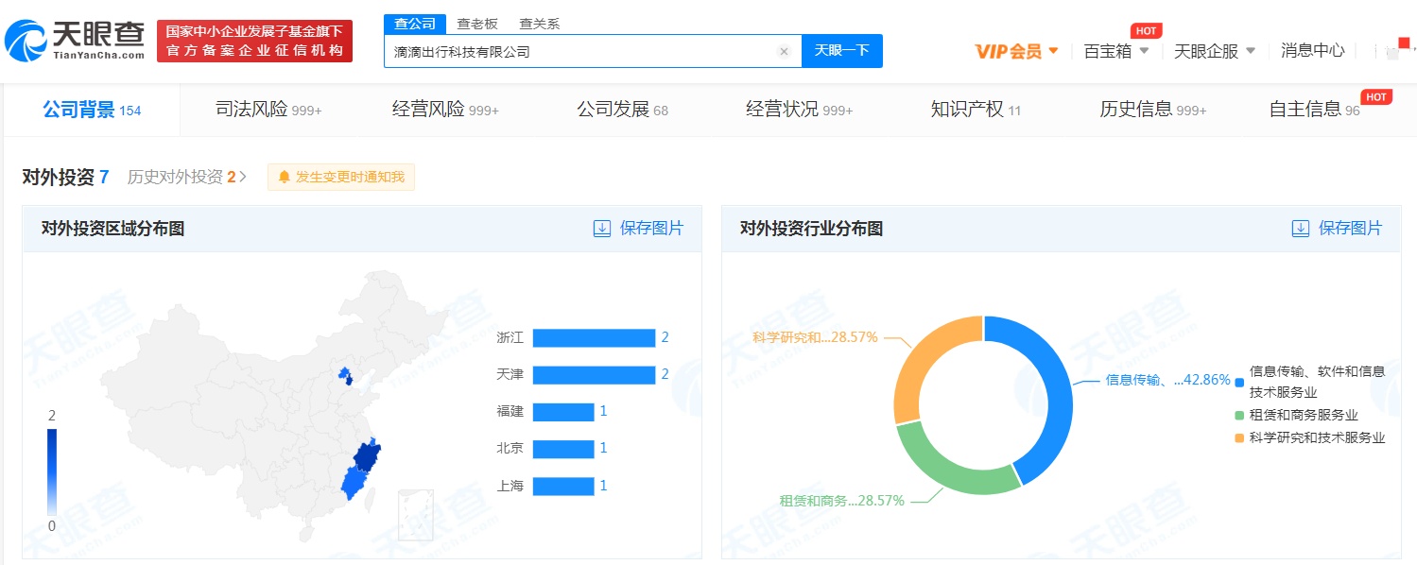The image size is (1417, 565).
Task: Click the 浙江 bar in the chart
Action: [594, 338]
